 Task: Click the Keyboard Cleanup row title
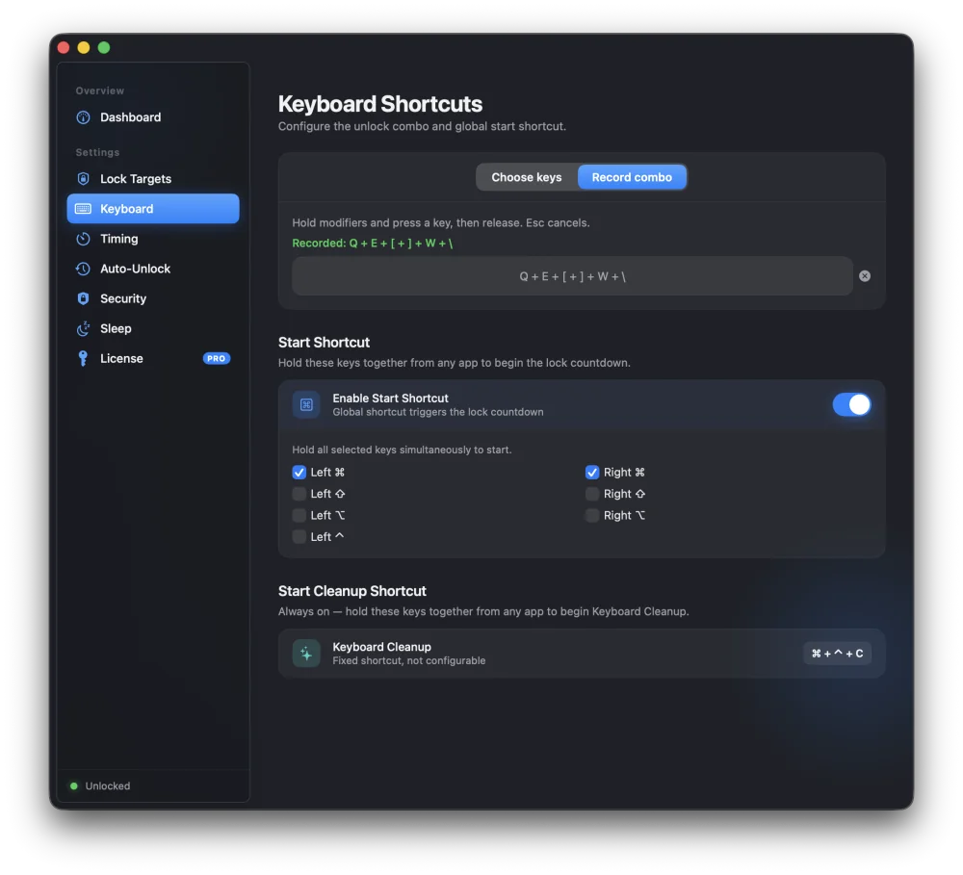click(x=382, y=647)
